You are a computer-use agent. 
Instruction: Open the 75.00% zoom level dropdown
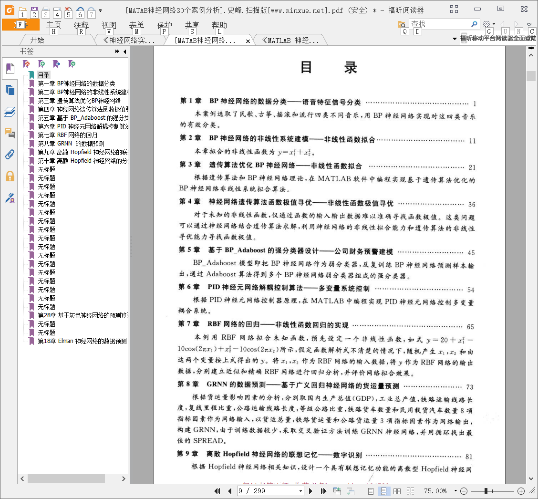455,491
